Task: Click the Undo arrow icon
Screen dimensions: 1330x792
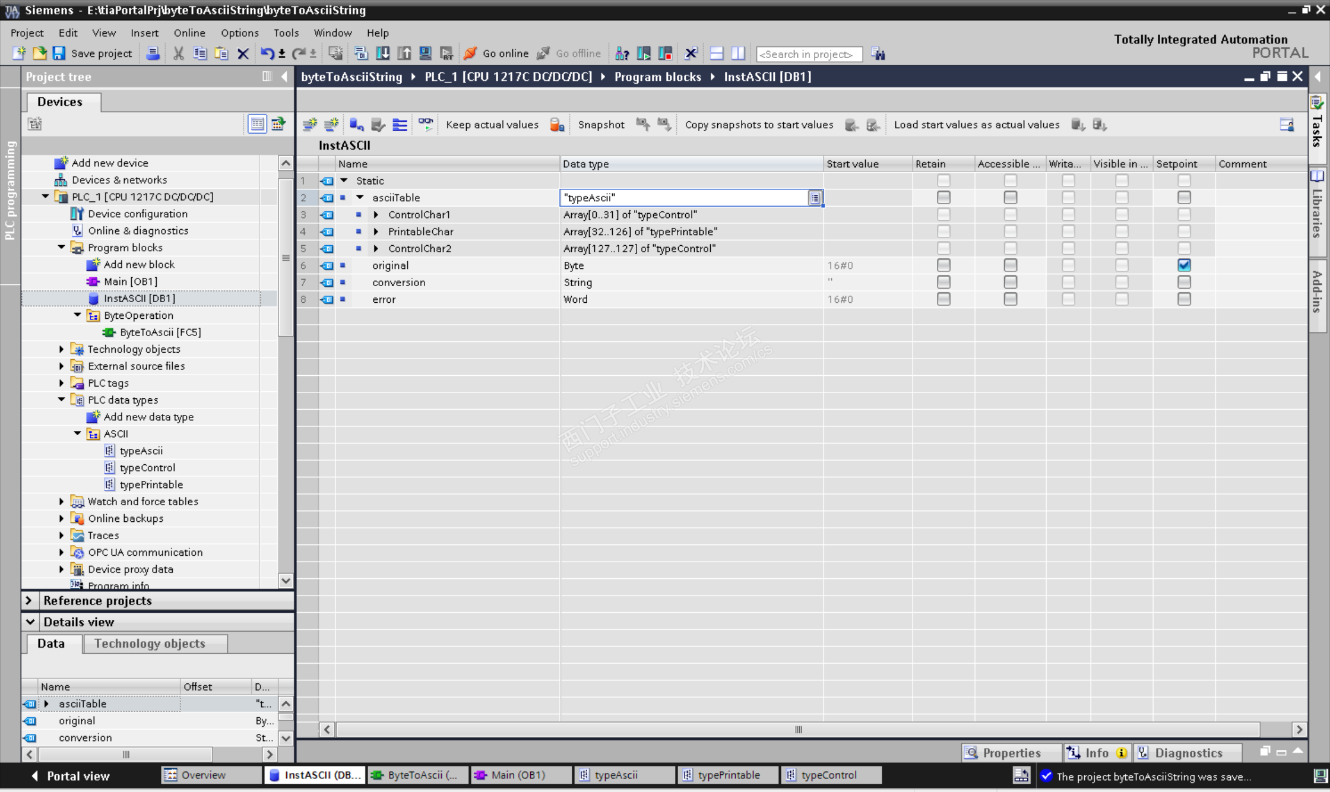Action: (267, 53)
